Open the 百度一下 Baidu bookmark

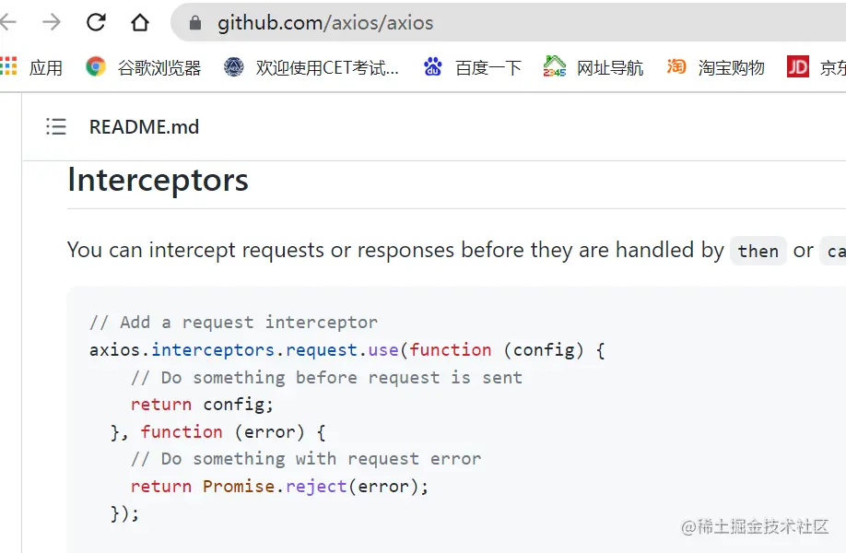point(473,67)
